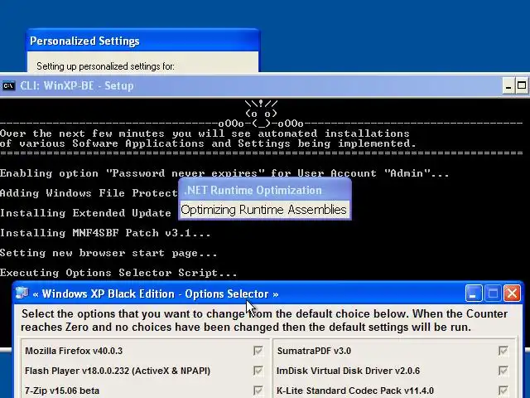
Task: Click the Setting new browser start page line
Action: [108, 253]
